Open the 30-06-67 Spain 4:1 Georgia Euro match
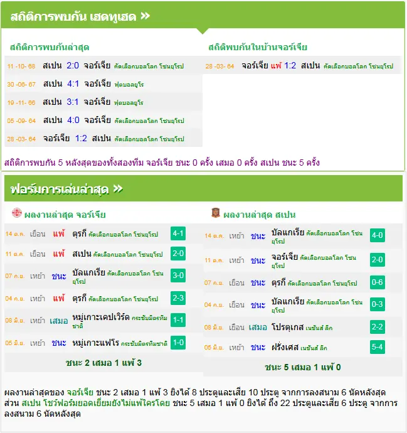407x433 pixels. [103, 83]
